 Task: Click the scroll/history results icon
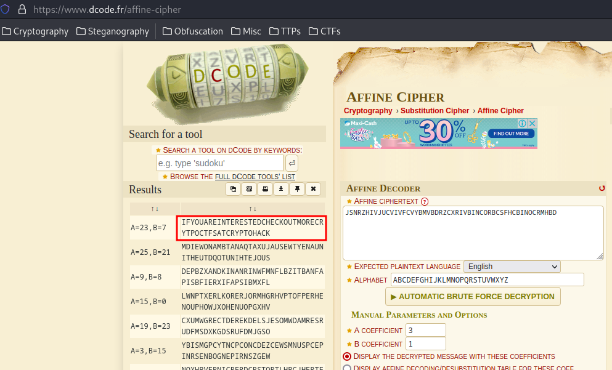point(249,189)
